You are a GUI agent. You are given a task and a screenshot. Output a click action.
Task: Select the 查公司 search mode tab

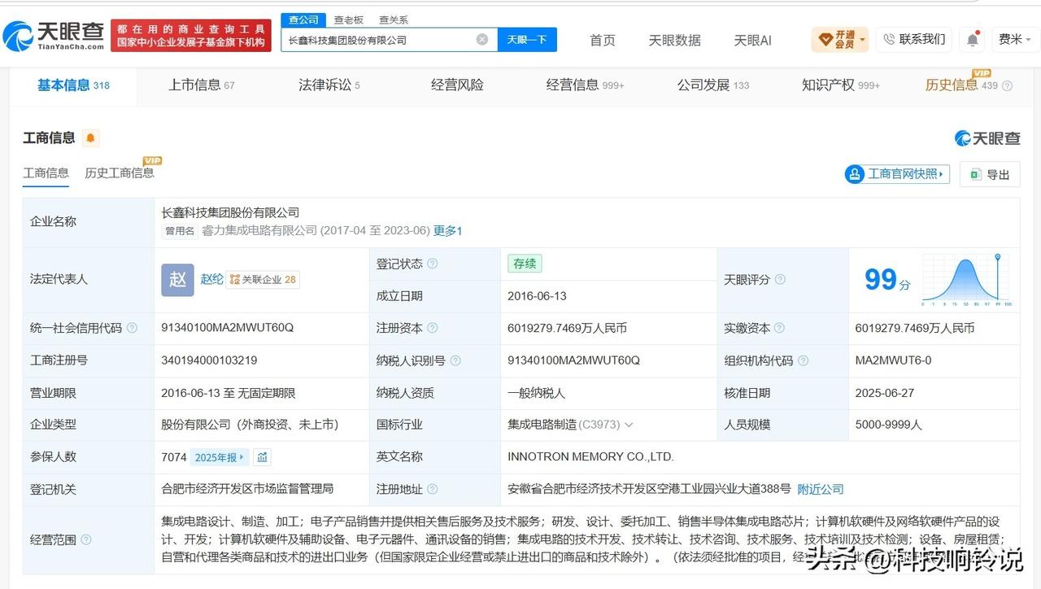click(x=303, y=20)
